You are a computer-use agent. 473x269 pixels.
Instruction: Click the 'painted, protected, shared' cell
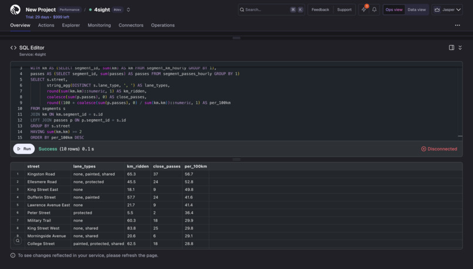(x=99, y=244)
